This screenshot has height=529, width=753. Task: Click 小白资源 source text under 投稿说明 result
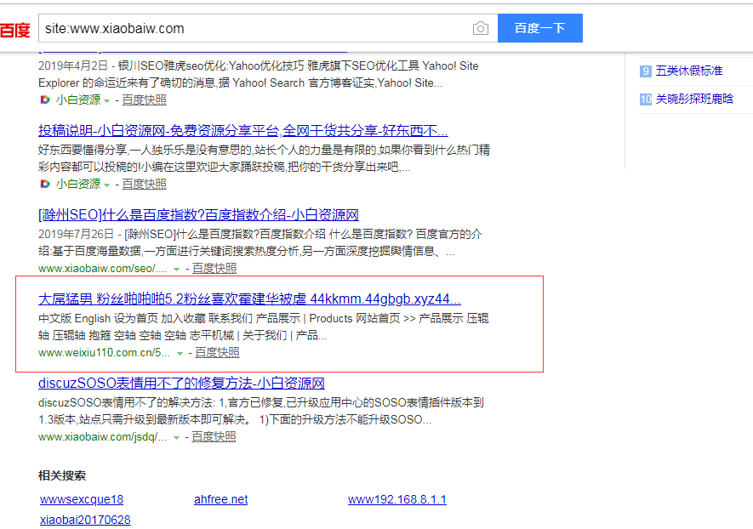(x=78, y=184)
